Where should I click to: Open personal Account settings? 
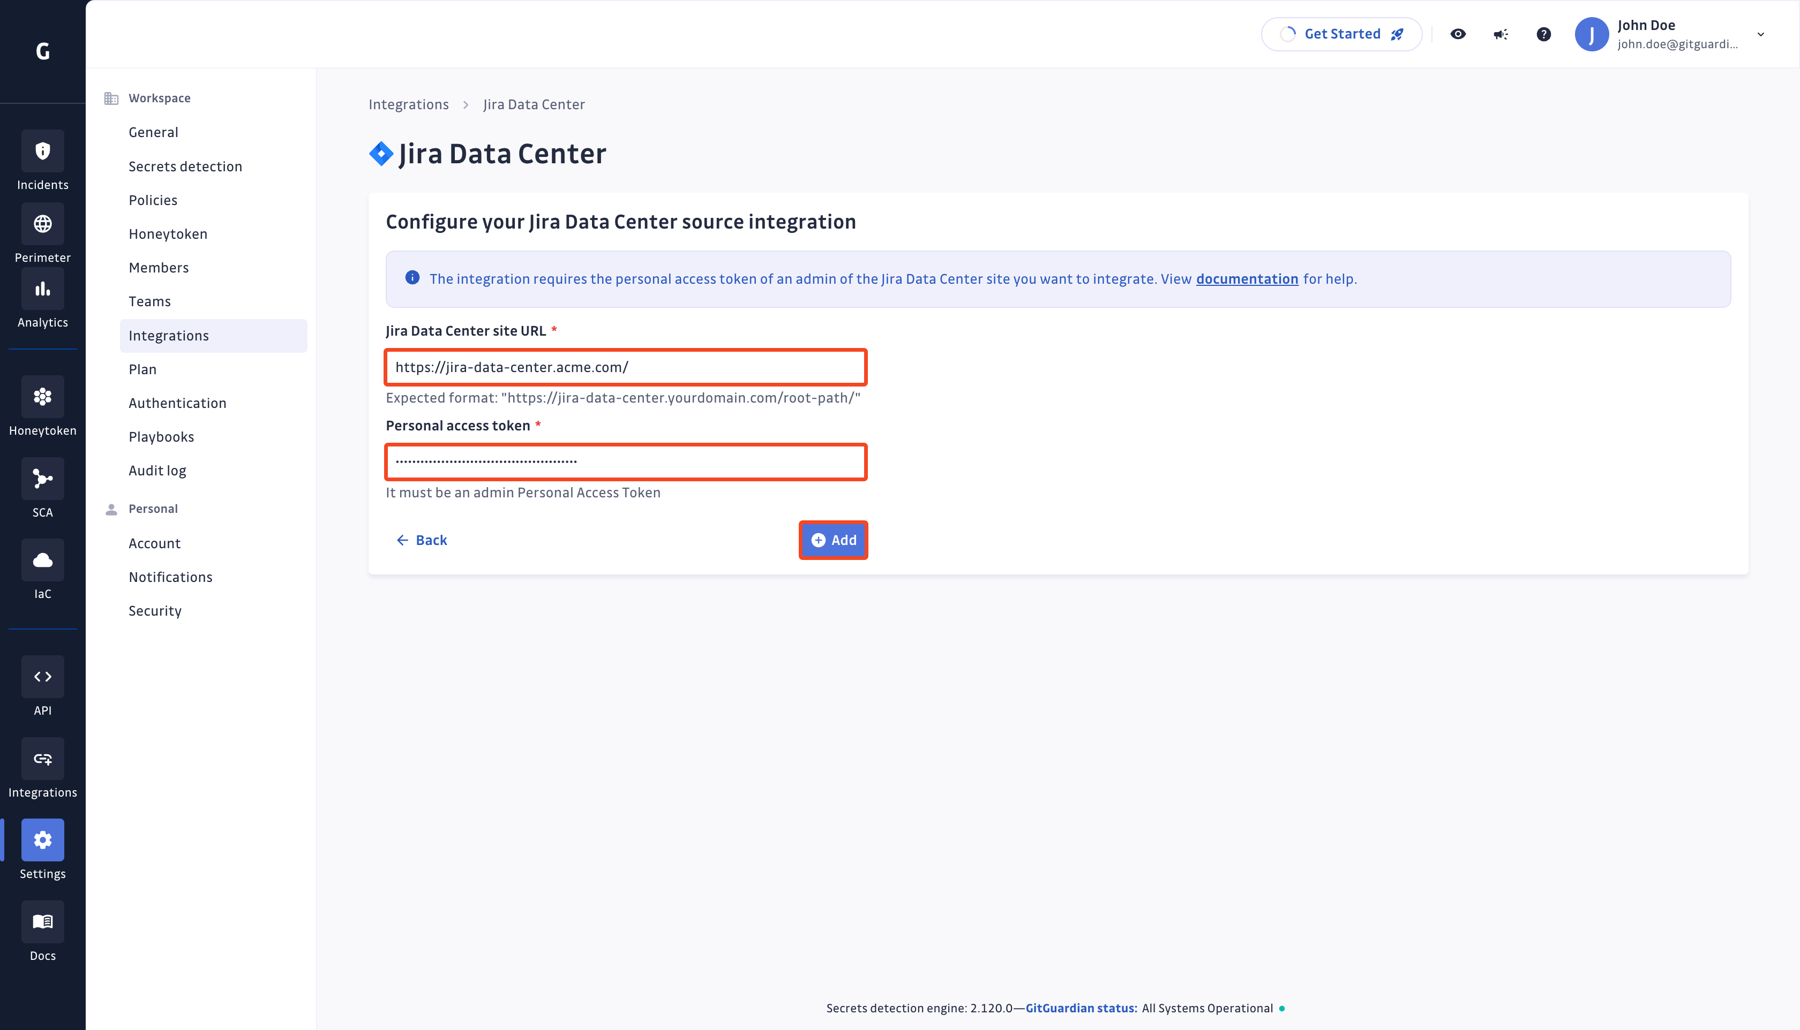point(154,543)
